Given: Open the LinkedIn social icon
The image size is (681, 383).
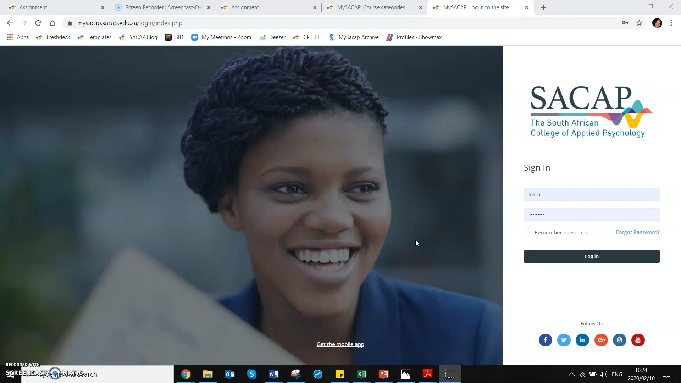Looking at the screenshot, I should coord(582,340).
